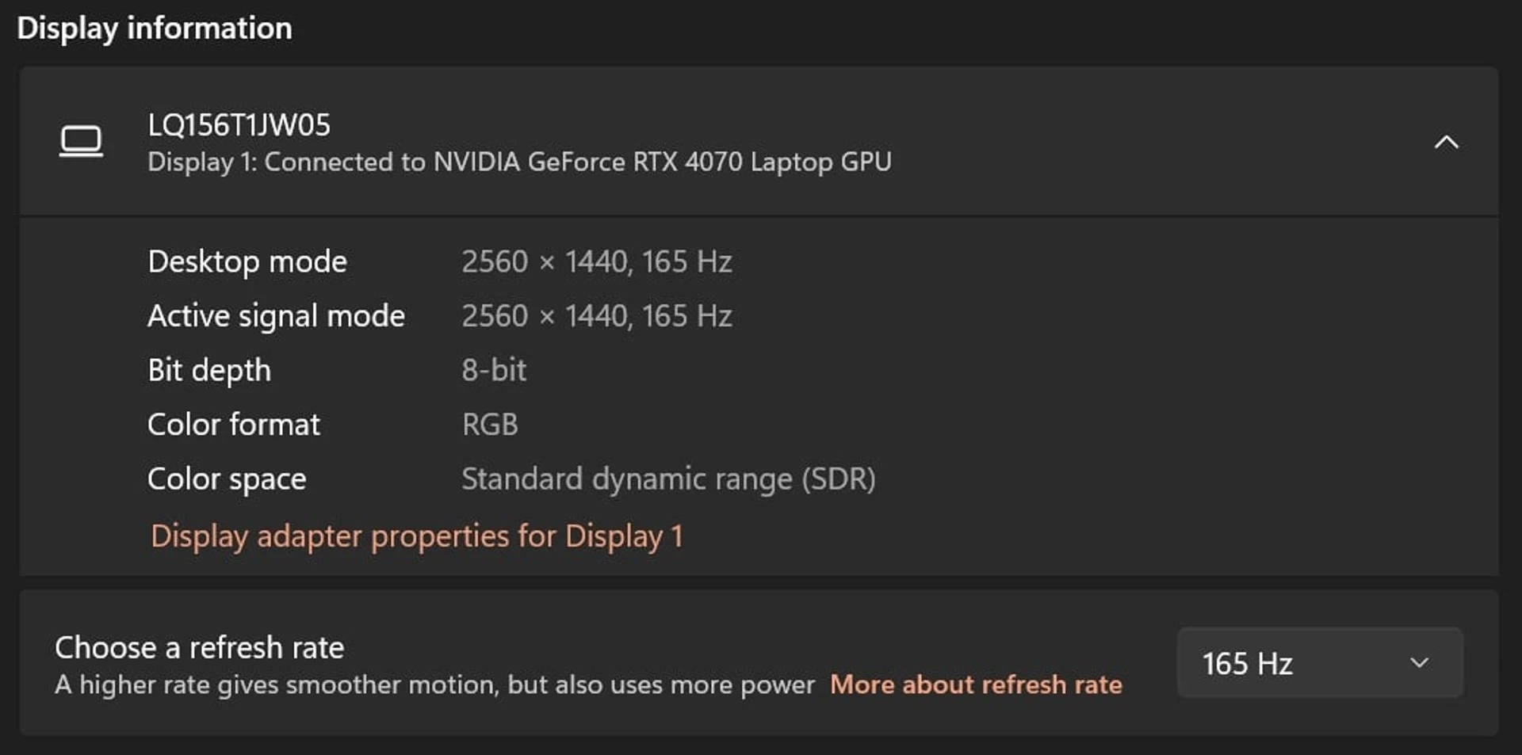1522x755 pixels.
Task: Click the refresh rate dropdown arrow
Action: click(x=1419, y=662)
